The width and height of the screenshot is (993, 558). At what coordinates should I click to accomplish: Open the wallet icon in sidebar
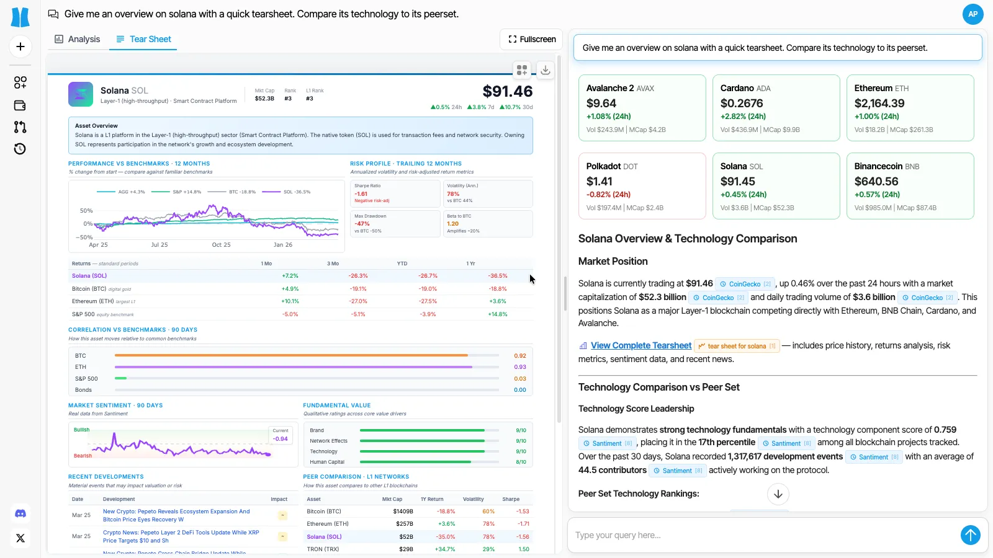tap(20, 105)
